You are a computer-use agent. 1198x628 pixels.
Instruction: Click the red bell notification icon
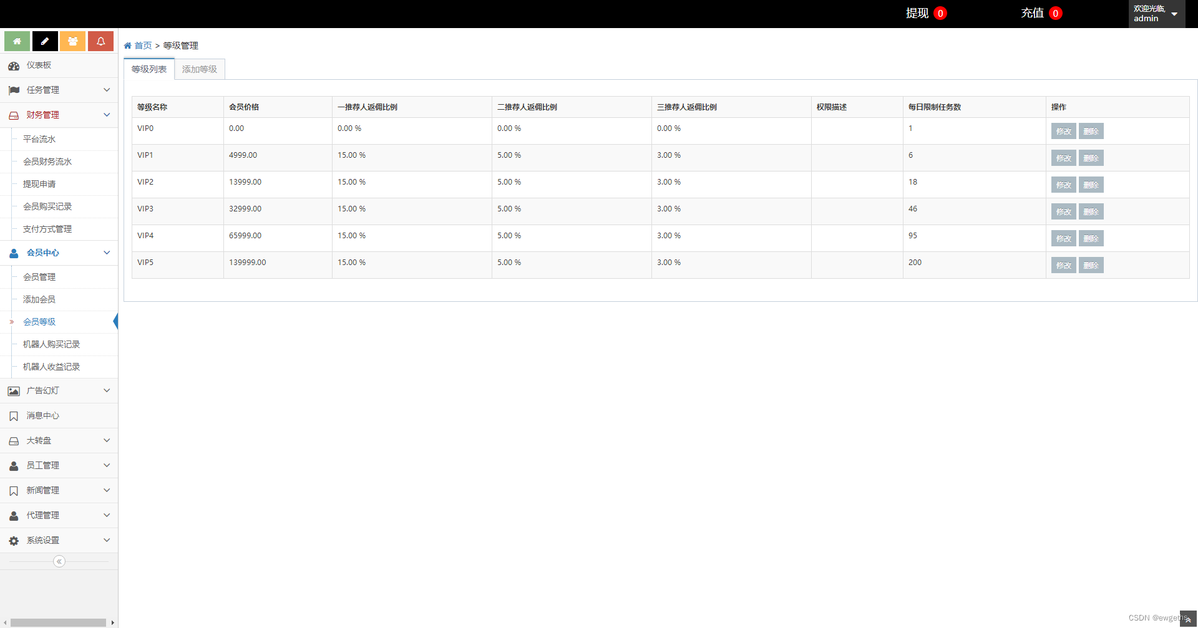[x=100, y=41]
